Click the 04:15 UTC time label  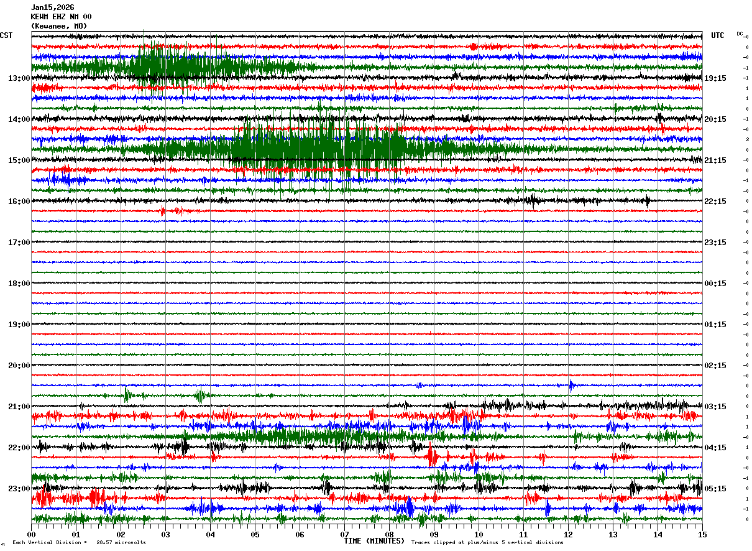pos(715,448)
